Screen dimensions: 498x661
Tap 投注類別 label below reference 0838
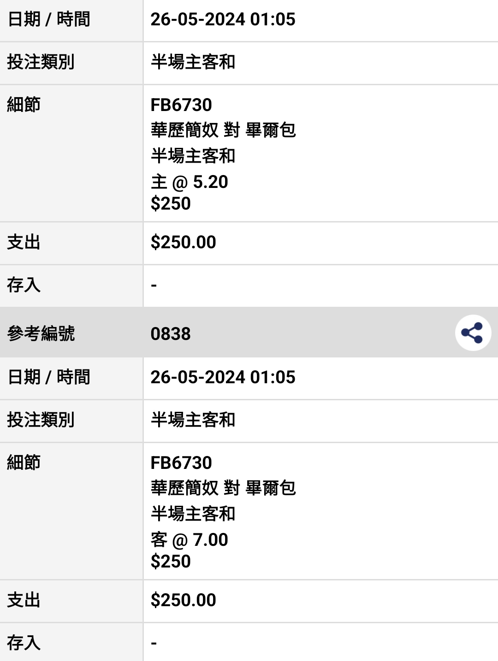[41, 420]
